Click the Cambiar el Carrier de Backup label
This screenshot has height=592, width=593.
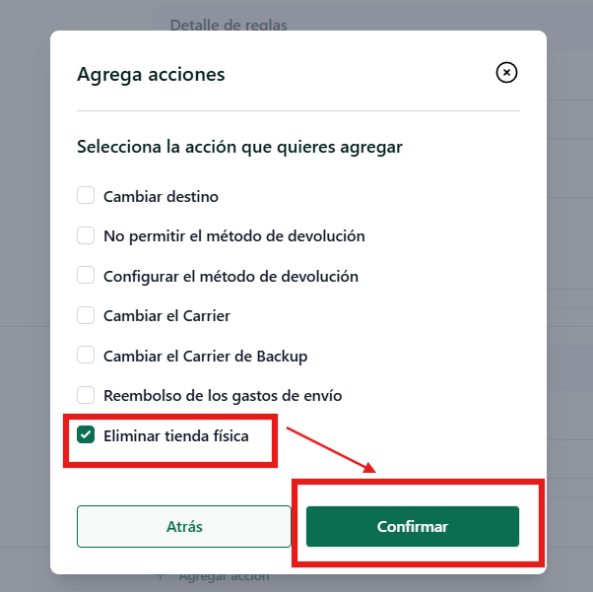pos(205,357)
